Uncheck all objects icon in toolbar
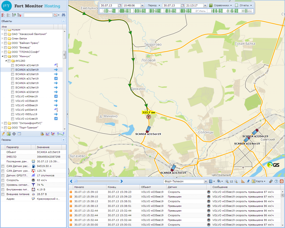This screenshot has height=228, width=285. pos(8,15)
